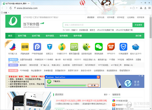Viewport: 152px width, 110px height.
Task: Open the QQ音乐2015 icon
Action: [62, 47]
